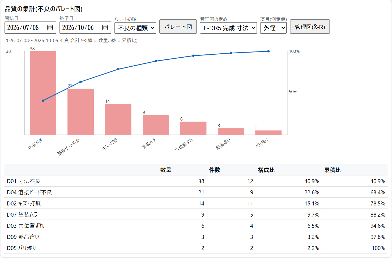Image resolution: width=392 pixels, height=258 pixels.
Task: Click the 開始日 date input 2026/07/08
Action: click(x=30, y=28)
